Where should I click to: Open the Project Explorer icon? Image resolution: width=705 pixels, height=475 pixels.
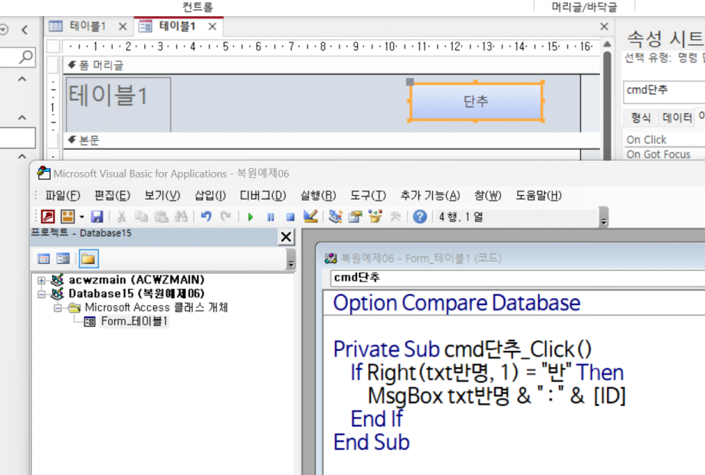pyautogui.click(x=336, y=217)
